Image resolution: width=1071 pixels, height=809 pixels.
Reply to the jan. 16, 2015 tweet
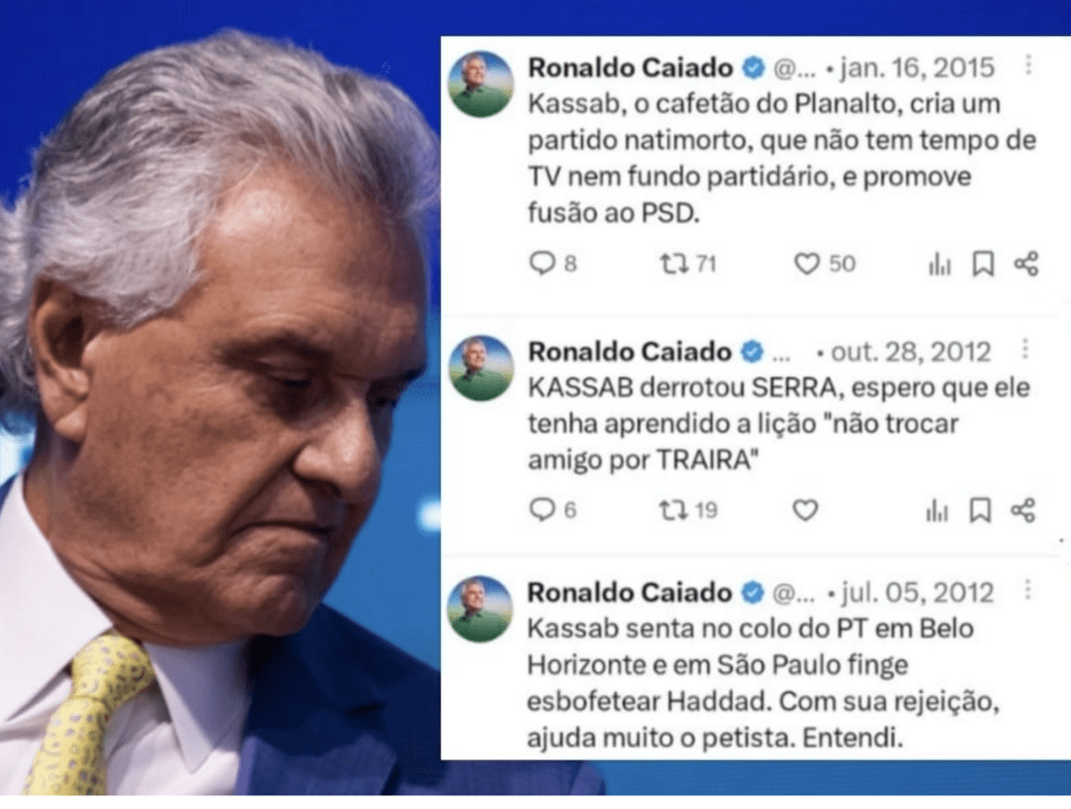point(542,264)
